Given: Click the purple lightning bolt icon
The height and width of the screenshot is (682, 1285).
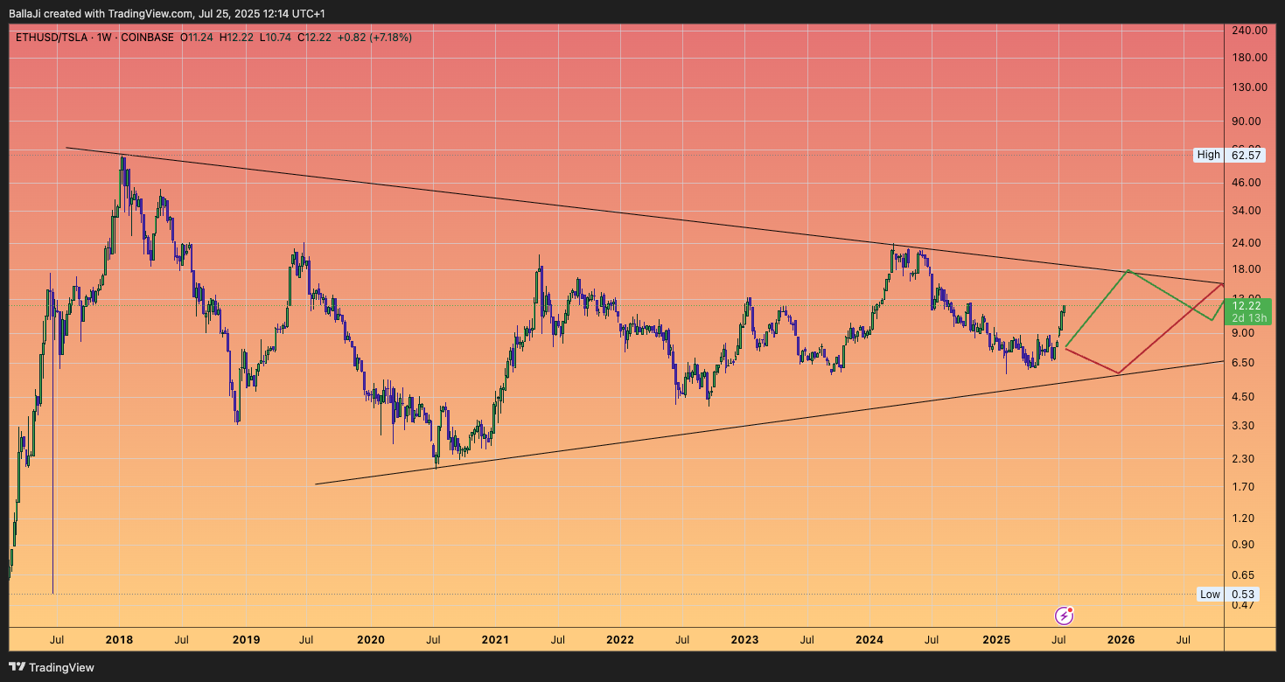Looking at the screenshot, I should point(1064,616).
